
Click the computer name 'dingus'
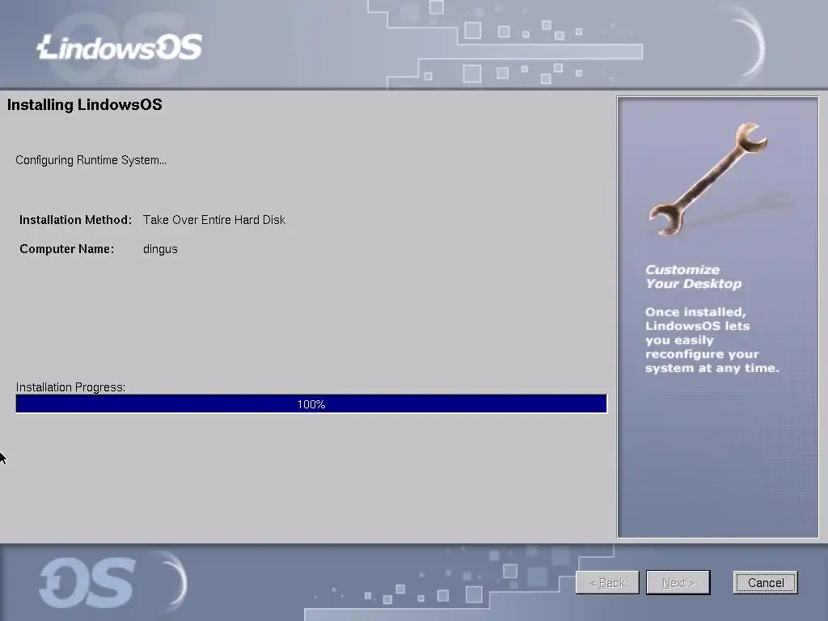(x=160, y=249)
